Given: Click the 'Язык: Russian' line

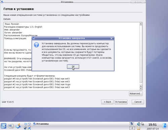Looking at the screenshot, I should (x=12, y=24).
